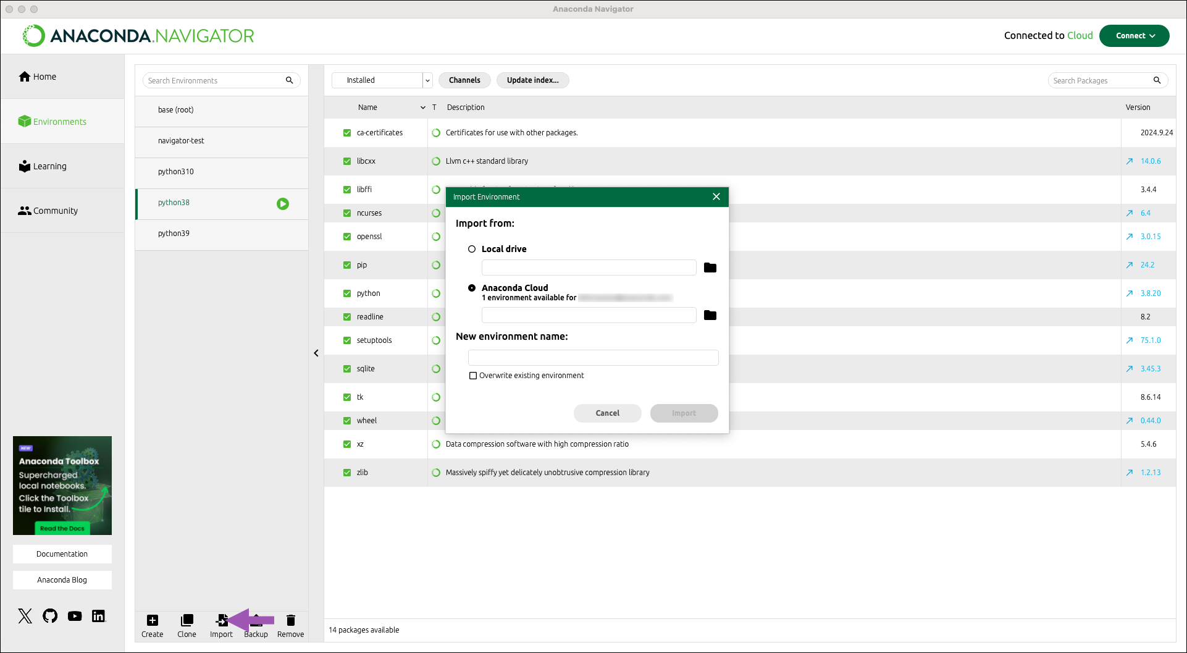Image resolution: width=1187 pixels, height=653 pixels.
Task: Expand the Connect dropdown button
Action: [1135, 36]
